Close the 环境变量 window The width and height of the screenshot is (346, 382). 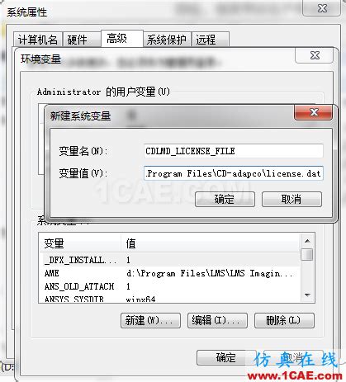tap(315, 55)
